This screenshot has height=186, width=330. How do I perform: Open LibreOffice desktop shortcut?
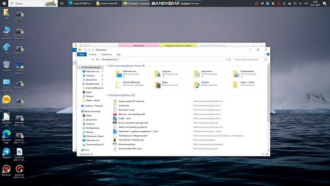pyautogui.click(x=6, y=119)
